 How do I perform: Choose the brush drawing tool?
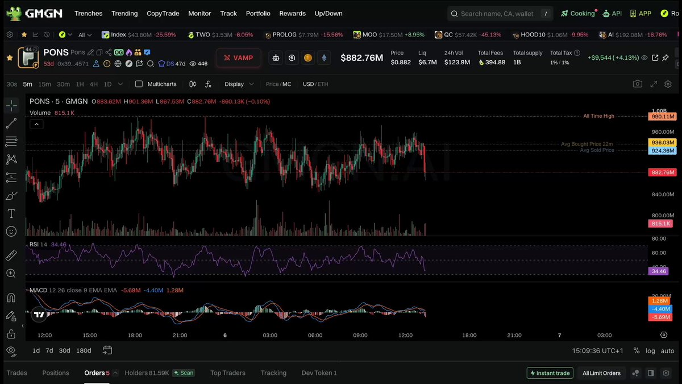pyautogui.click(x=11, y=196)
